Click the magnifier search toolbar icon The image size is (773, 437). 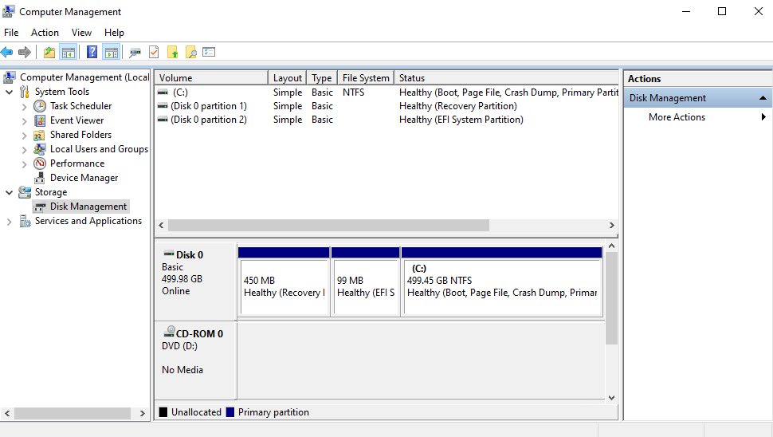click(190, 53)
